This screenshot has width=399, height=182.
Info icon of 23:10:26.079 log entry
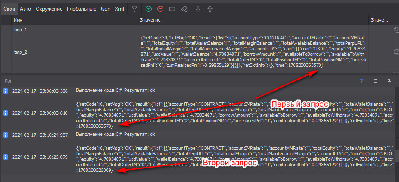pyautogui.click(x=6, y=157)
